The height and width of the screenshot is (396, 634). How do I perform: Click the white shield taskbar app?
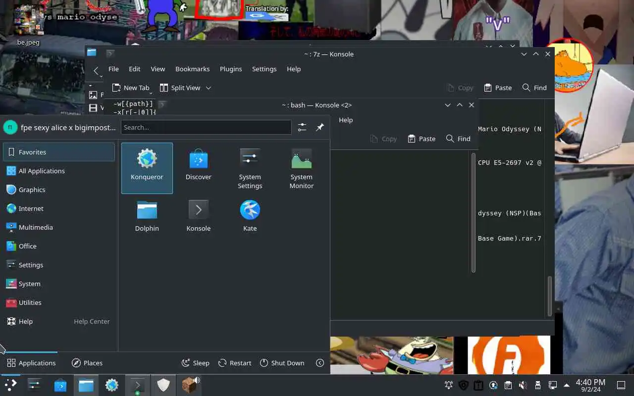pos(163,385)
